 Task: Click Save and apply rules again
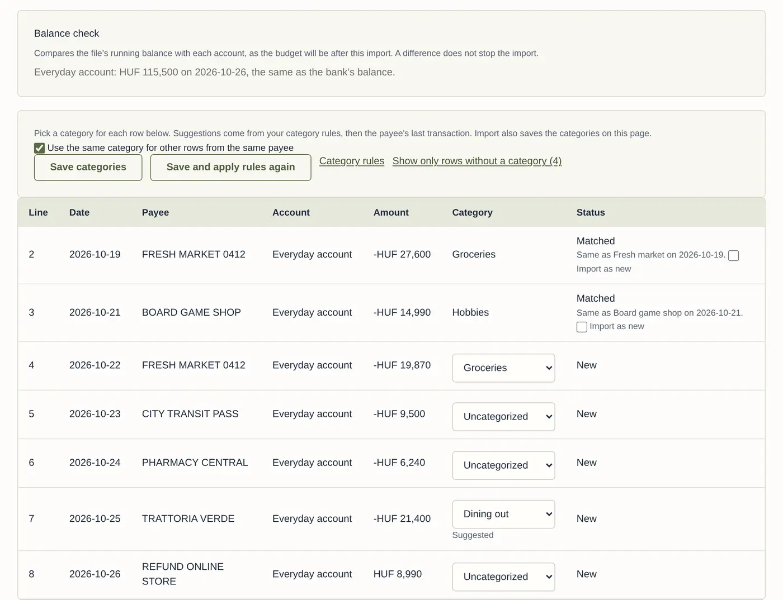230,167
